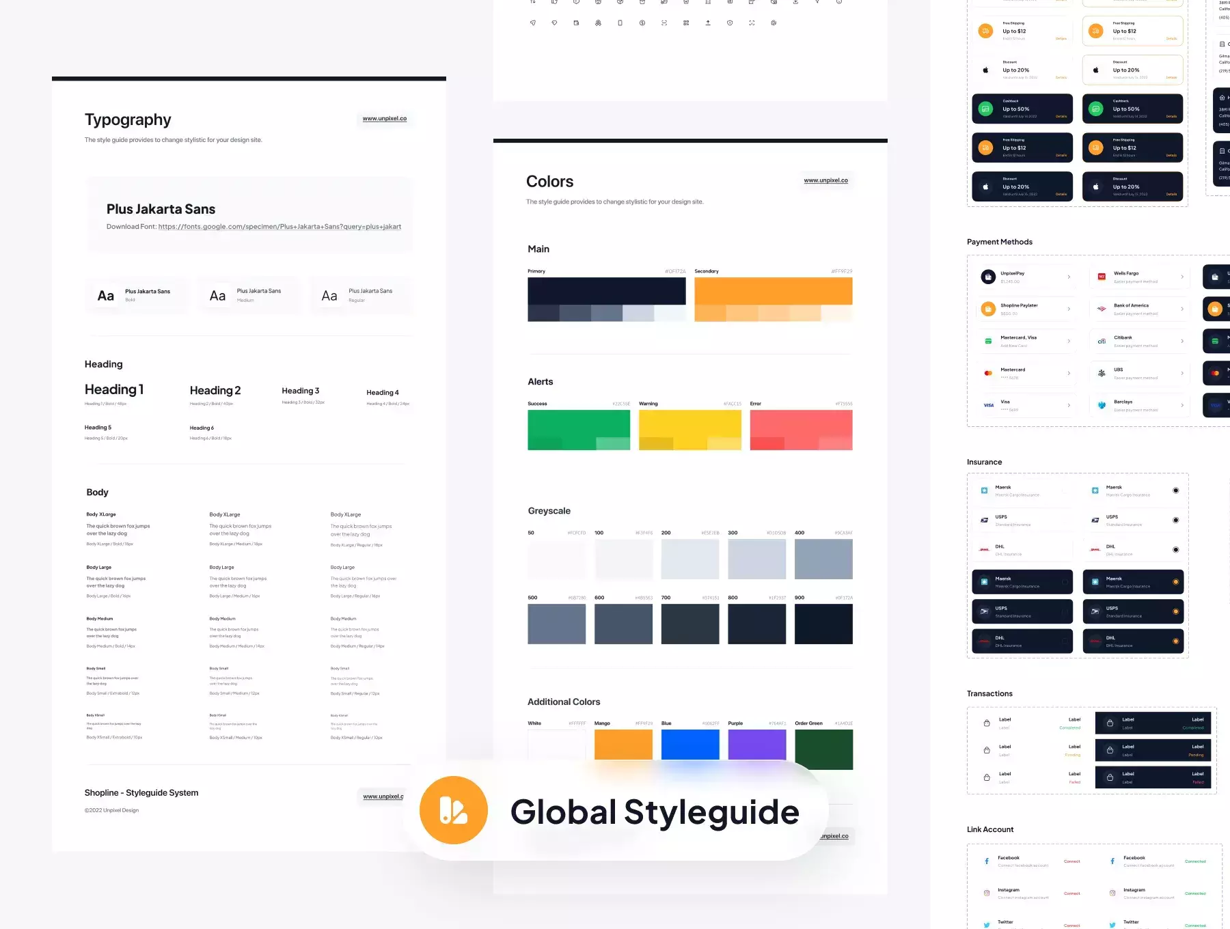Pick the Purple additional color swatch
1230x929 pixels.
pyautogui.click(x=757, y=745)
